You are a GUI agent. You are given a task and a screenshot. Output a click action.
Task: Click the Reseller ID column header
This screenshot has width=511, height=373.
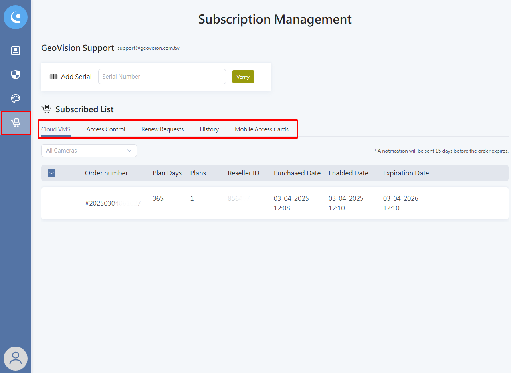(x=244, y=173)
